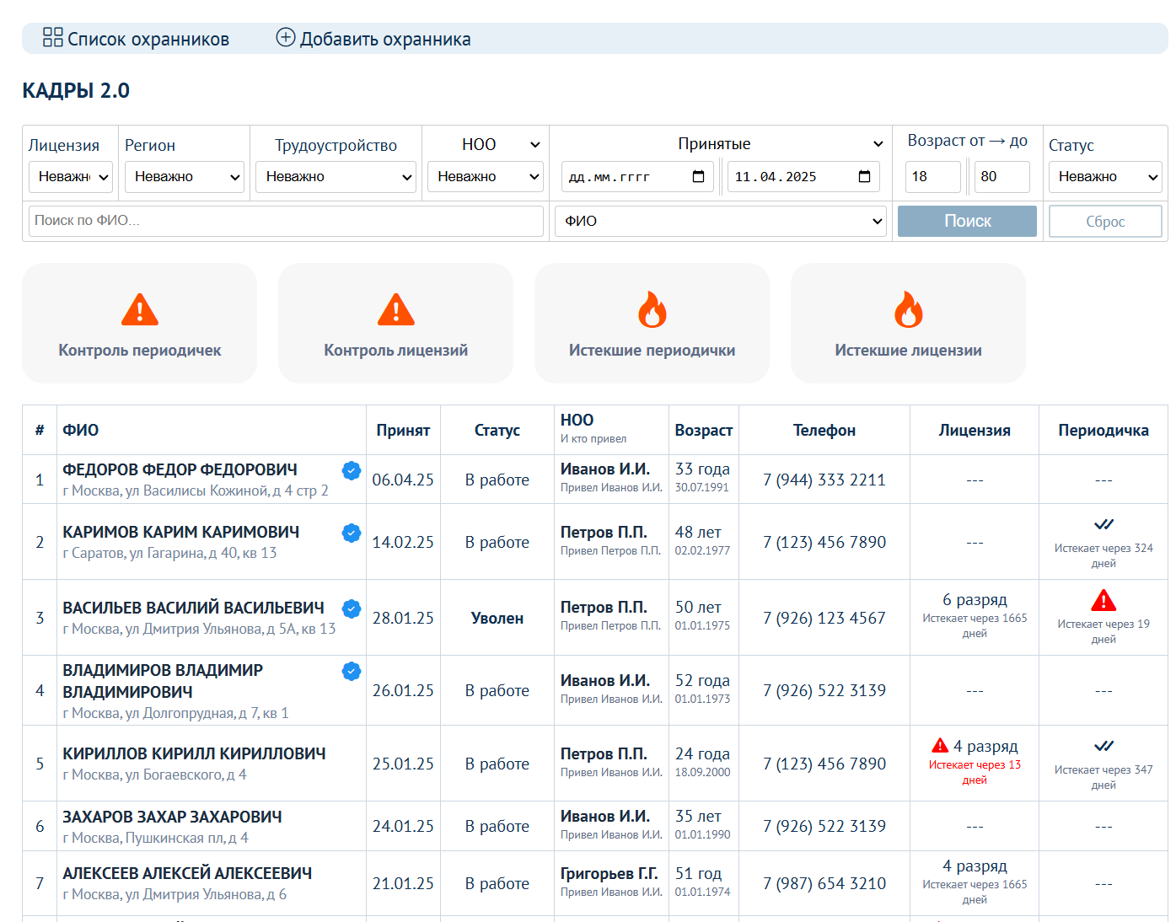The width and height of the screenshot is (1176, 922).
Task: Click the plus icon for Добавить охранника
Action: click(286, 37)
